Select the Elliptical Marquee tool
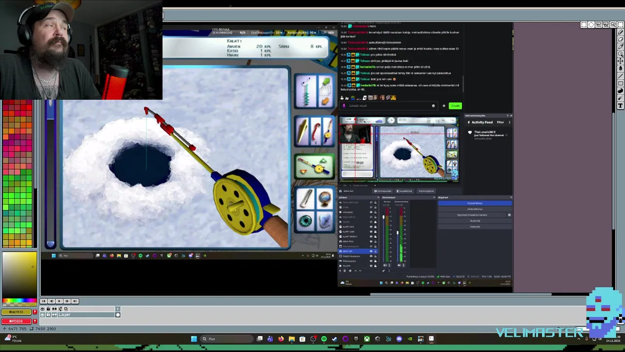 (x=591, y=24)
